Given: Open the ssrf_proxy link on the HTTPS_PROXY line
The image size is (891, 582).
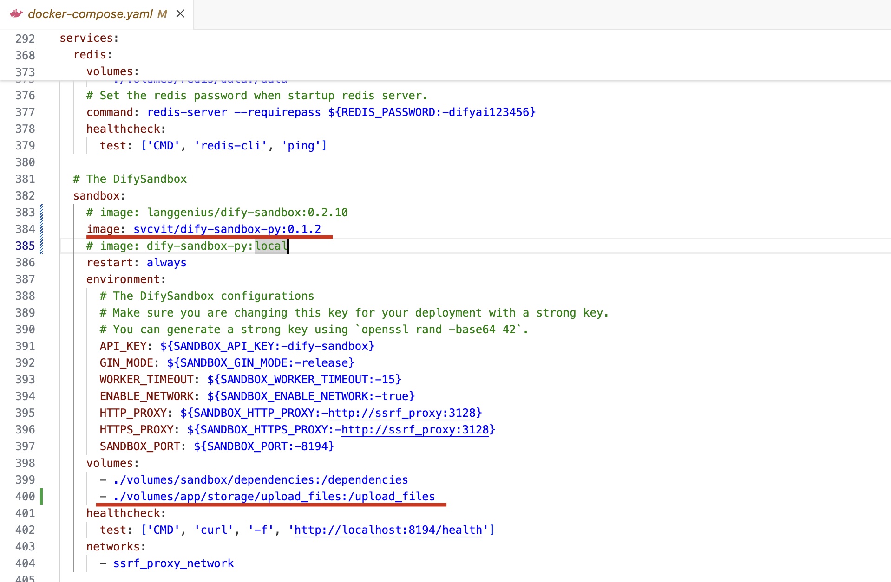Looking at the screenshot, I should (415, 430).
